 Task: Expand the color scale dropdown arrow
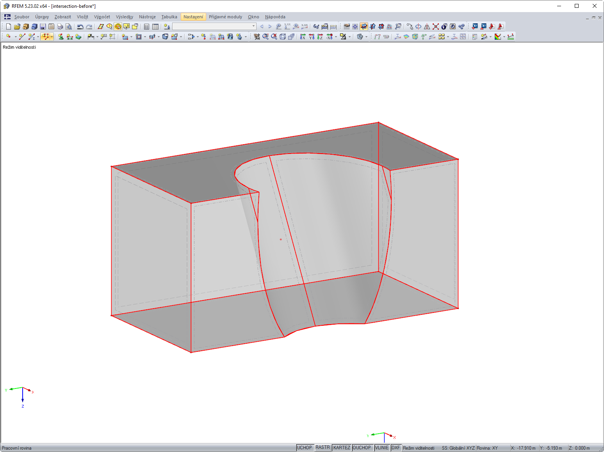pos(504,37)
